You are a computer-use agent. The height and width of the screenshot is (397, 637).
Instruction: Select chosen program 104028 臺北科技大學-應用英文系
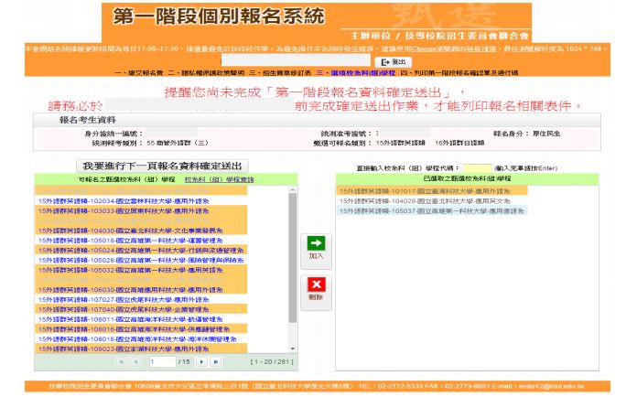[x=432, y=201]
